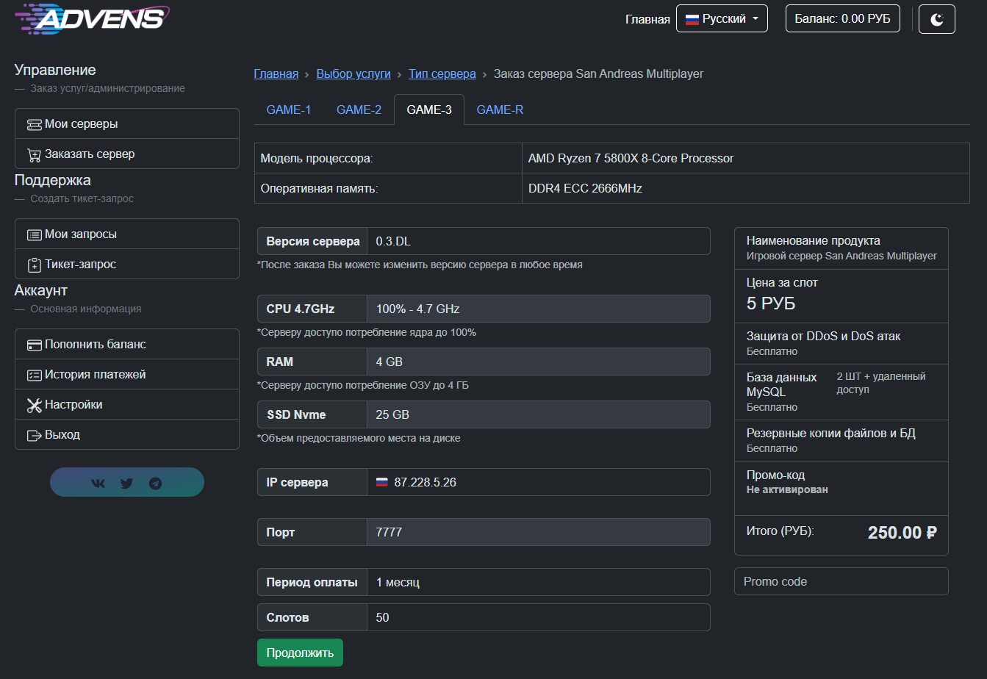
Task: Toggle dark mode moon icon
Action: pos(937,19)
